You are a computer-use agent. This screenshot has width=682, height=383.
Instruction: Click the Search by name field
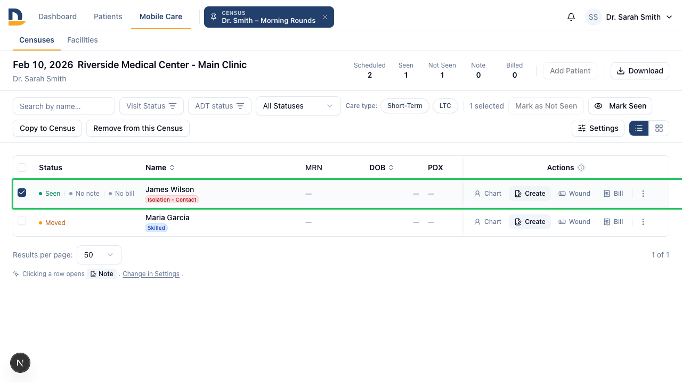coord(64,106)
